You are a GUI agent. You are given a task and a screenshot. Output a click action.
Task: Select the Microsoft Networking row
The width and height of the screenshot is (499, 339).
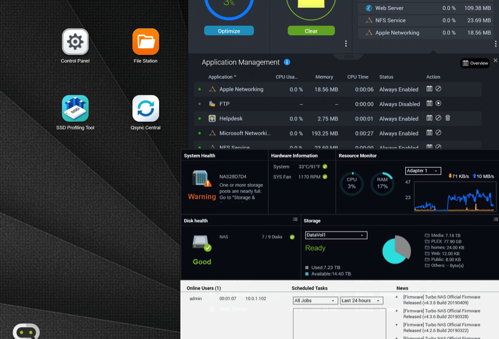coord(338,133)
